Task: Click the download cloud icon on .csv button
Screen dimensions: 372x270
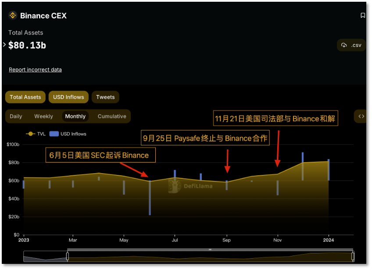Action: [344, 45]
